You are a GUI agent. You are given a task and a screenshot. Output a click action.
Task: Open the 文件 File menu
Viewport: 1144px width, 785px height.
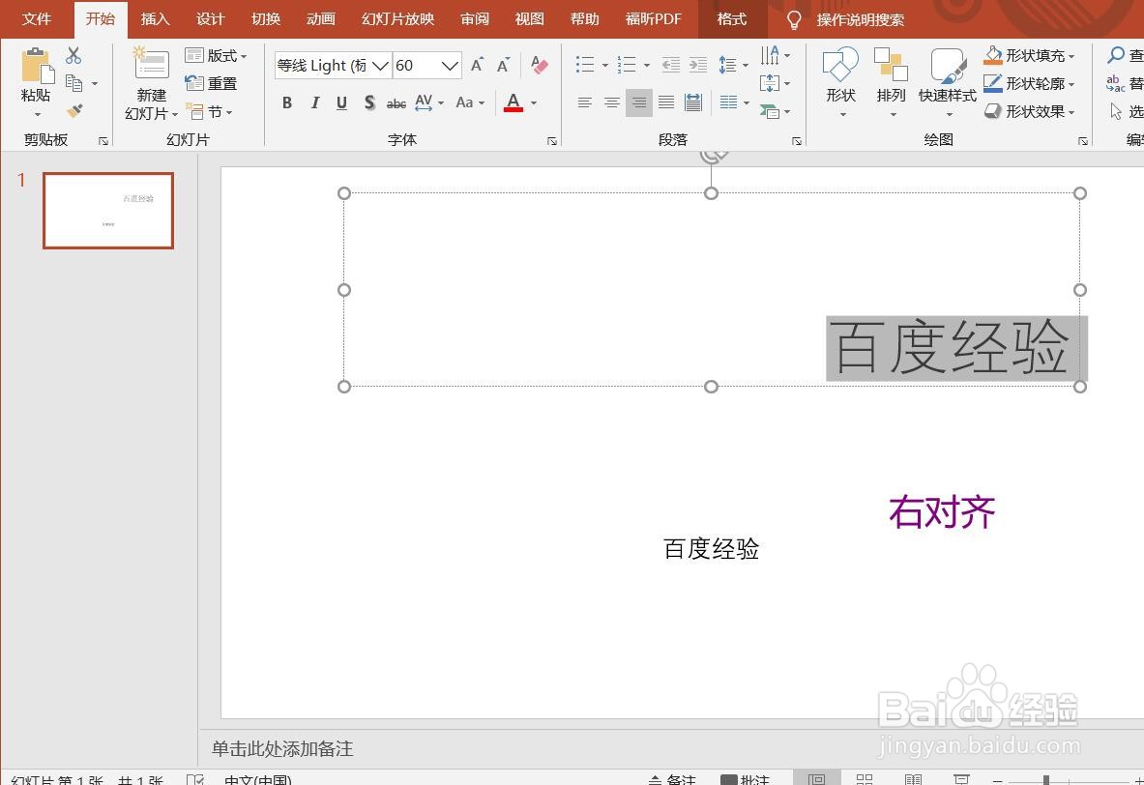[37, 19]
